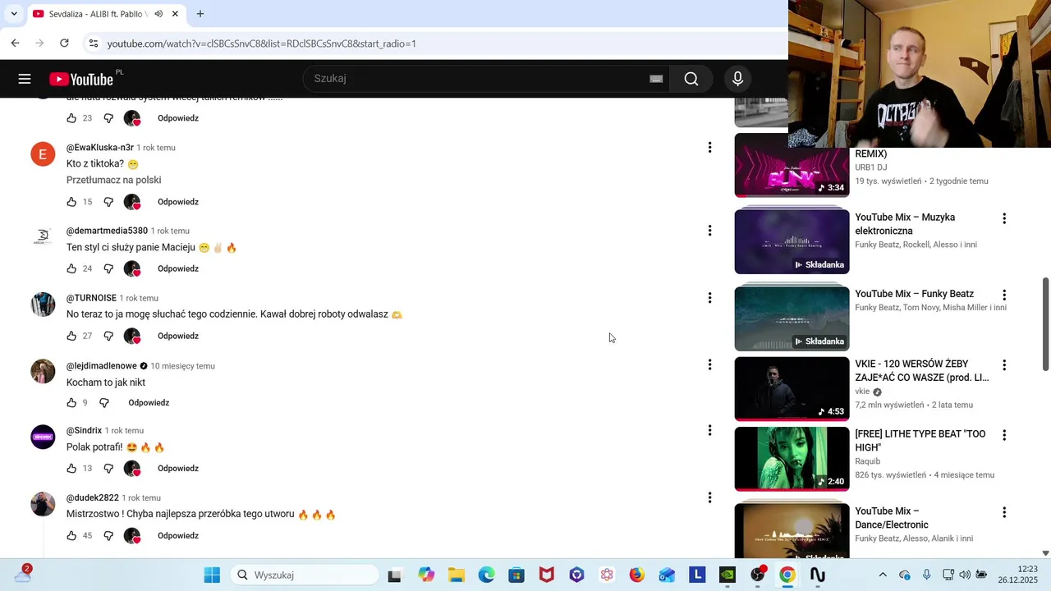
Task: View site information icon in address bar
Action: tap(94, 44)
